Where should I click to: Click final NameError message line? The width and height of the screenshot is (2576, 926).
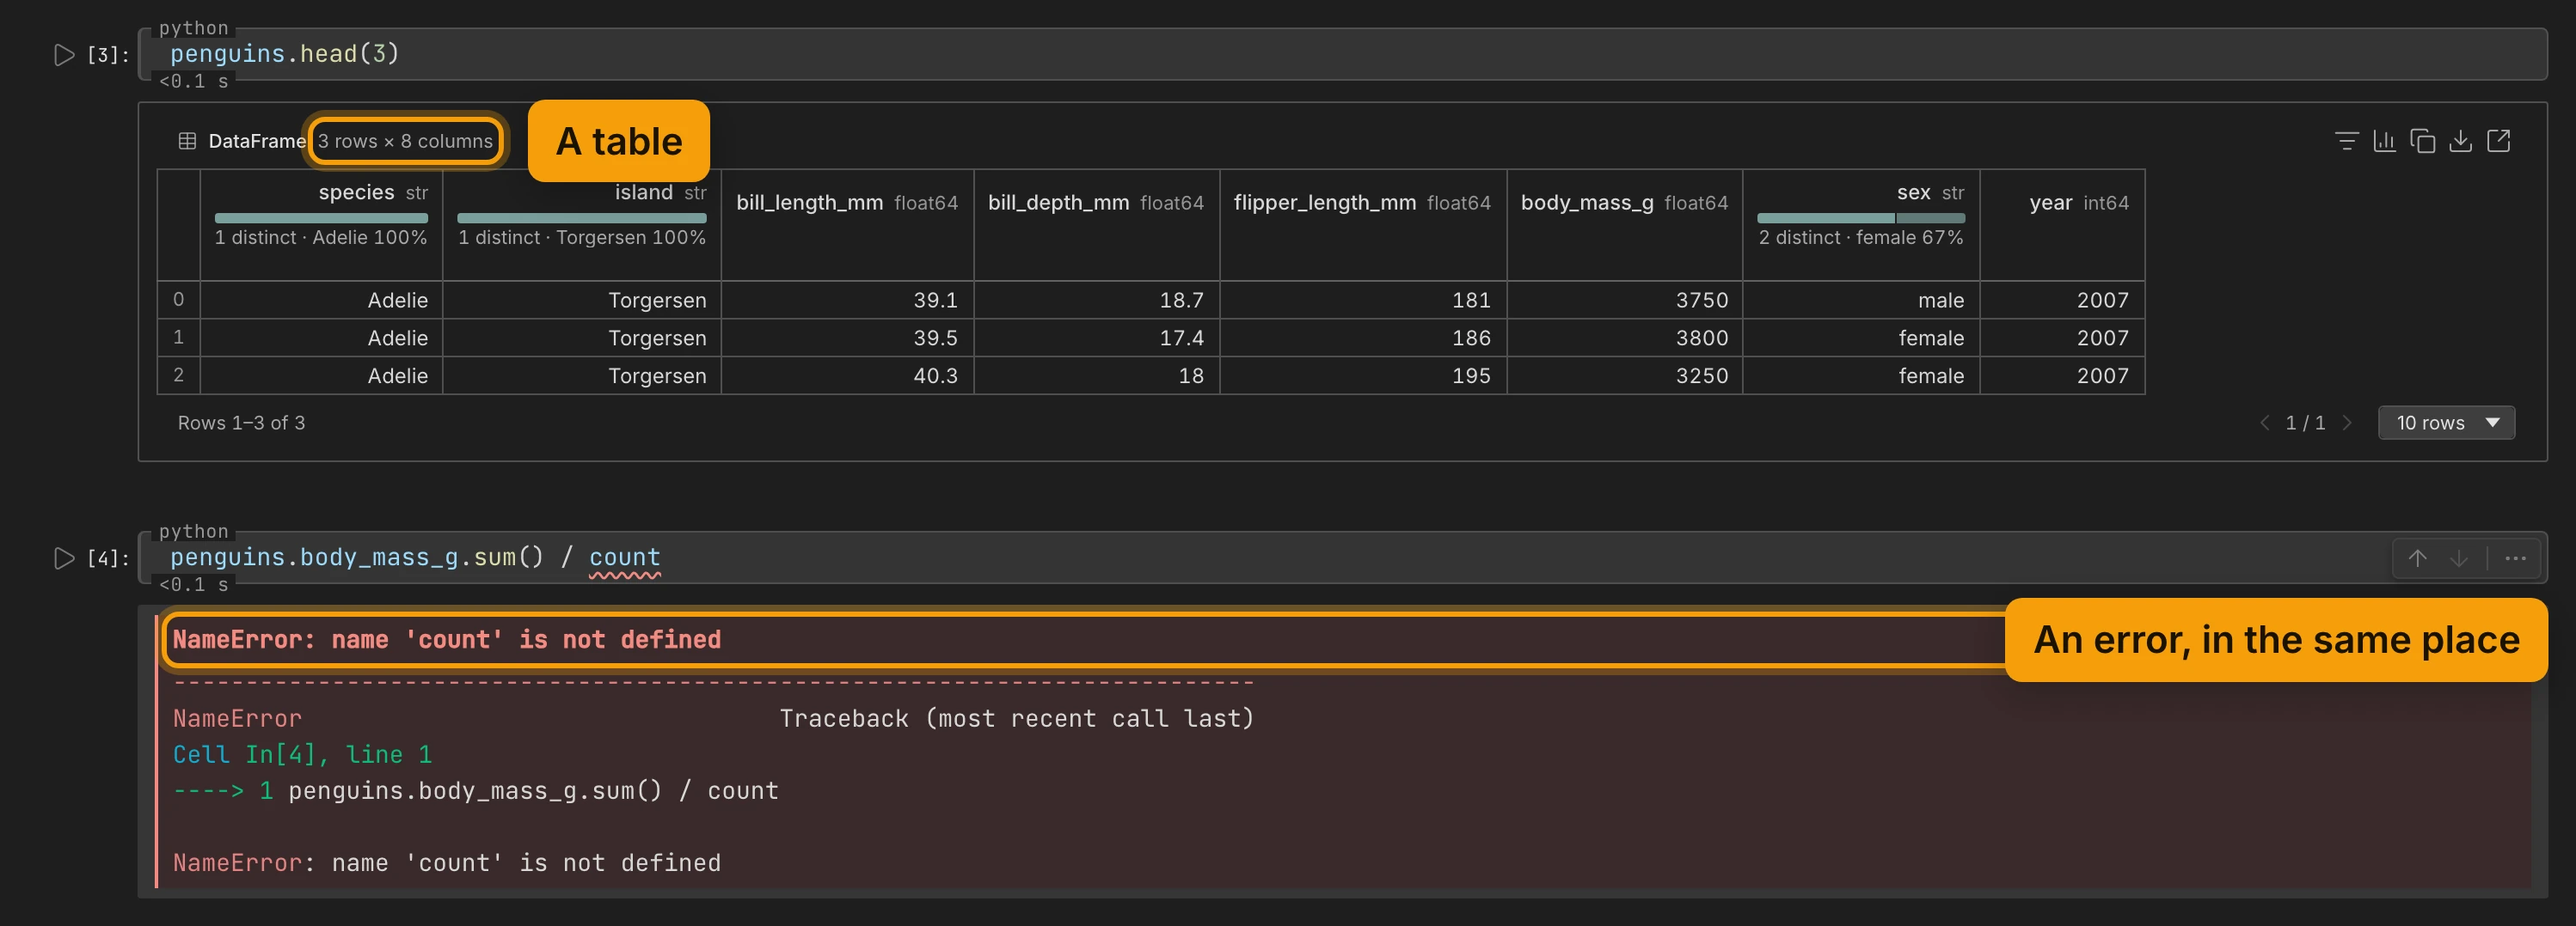(446, 862)
